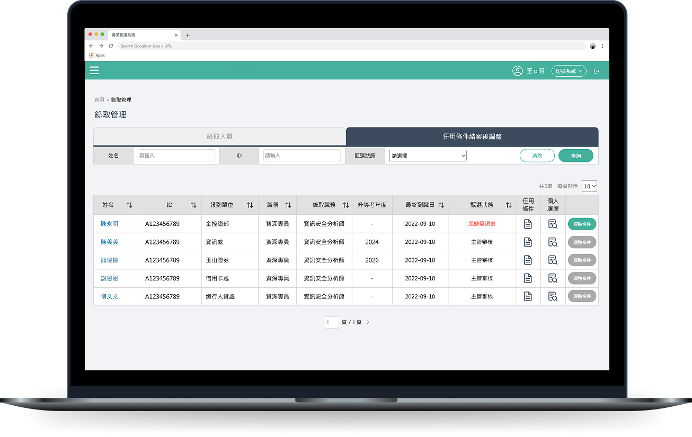Change rows per page dropdown showing 10

(x=589, y=186)
